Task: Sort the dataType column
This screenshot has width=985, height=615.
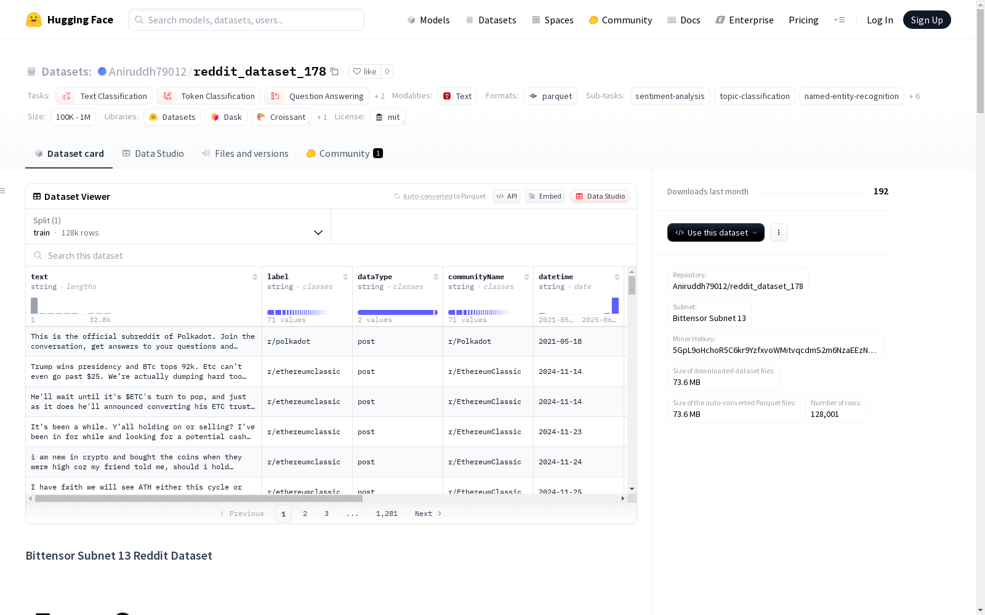Action: click(436, 277)
